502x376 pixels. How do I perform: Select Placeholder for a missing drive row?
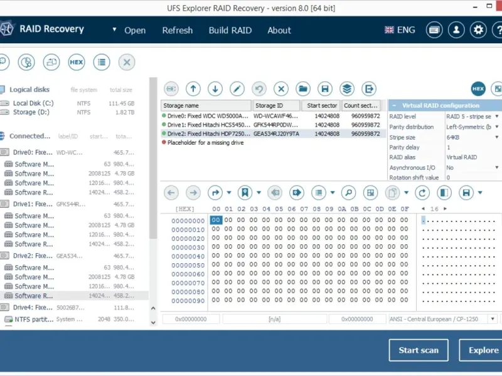[273, 143]
